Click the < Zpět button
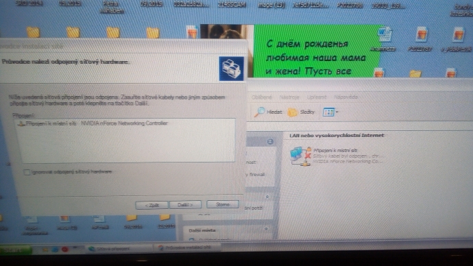 point(151,205)
